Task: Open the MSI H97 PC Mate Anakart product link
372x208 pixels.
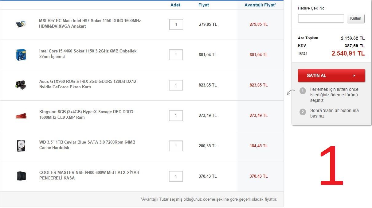Action: [90, 23]
